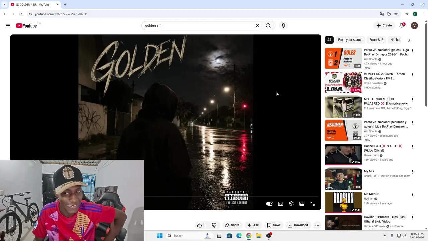428x241 pixels.
Task: Open the Win Sports channel link under goles video
Action: pyautogui.click(x=370, y=59)
